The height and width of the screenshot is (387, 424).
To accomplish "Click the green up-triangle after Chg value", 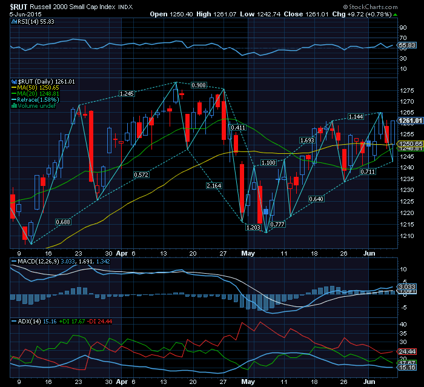I will [x=396, y=15].
